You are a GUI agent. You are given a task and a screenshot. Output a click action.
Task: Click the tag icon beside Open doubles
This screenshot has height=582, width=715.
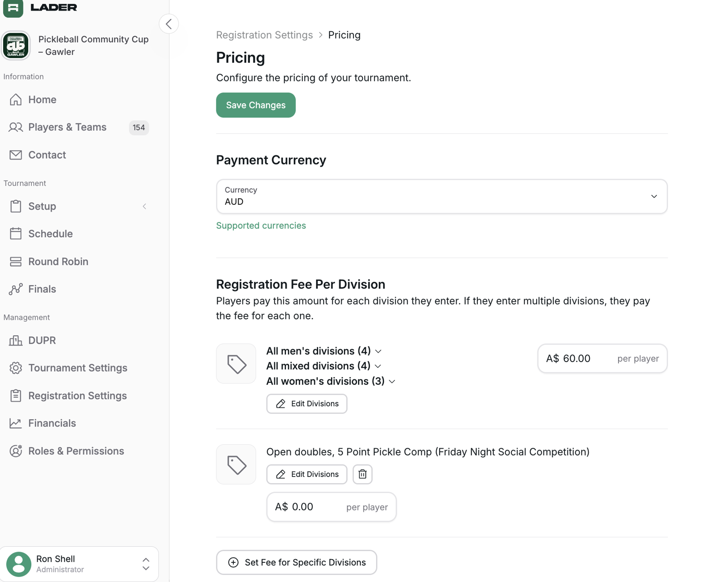click(x=236, y=464)
